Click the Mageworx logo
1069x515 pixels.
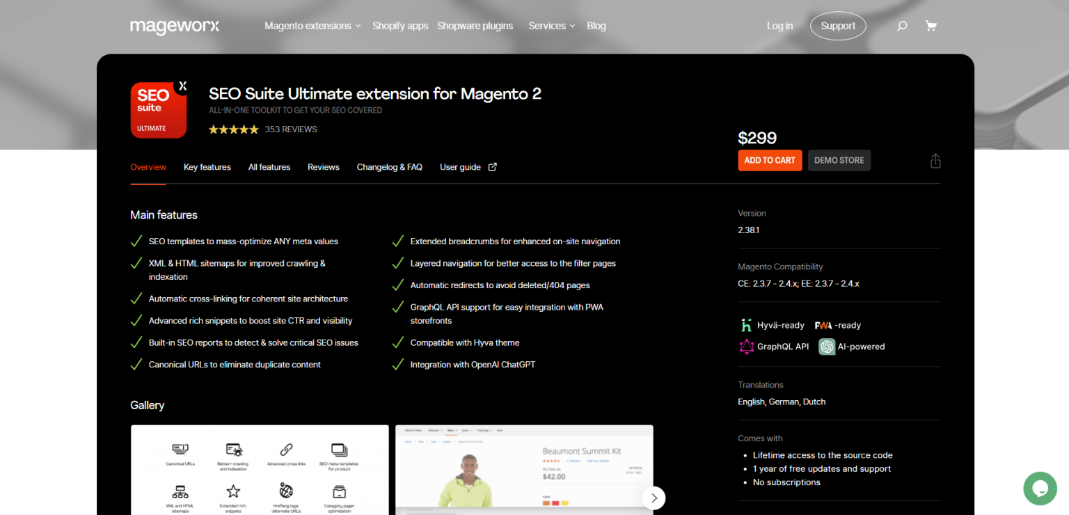point(175,26)
